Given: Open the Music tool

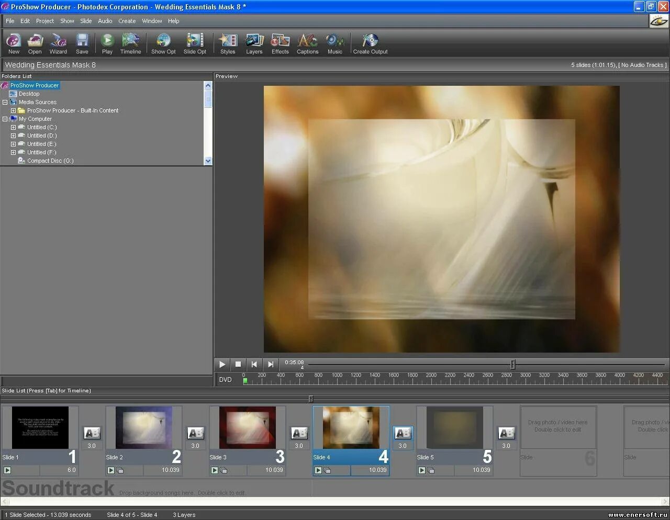Looking at the screenshot, I should (335, 43).
